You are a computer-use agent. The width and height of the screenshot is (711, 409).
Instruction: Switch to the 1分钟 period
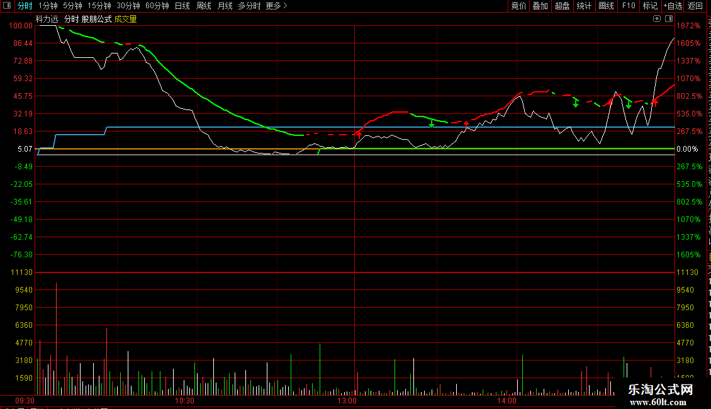pyautogui.click(x=48, y=6)
